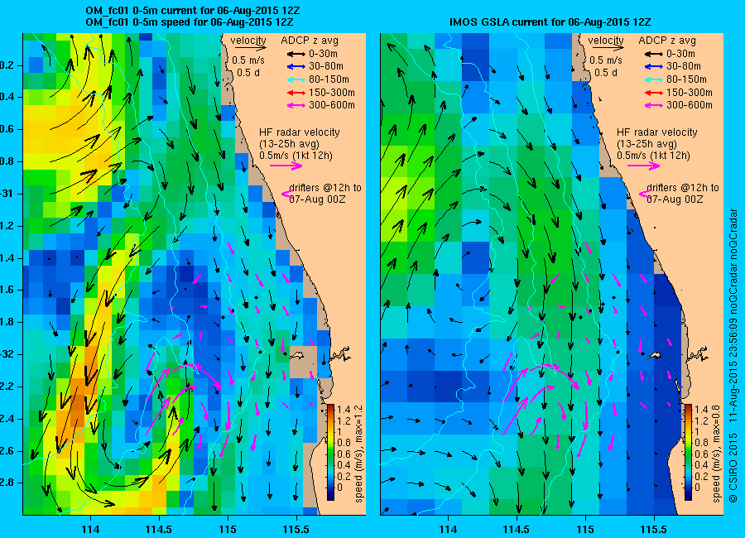Click the black 0-30m arrow in right legend
Screen dimensions: 745x538
(653, 54)
